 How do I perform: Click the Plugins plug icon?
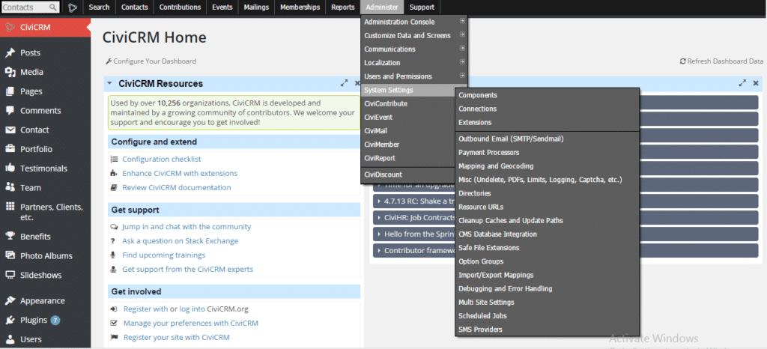coord(10,320)
